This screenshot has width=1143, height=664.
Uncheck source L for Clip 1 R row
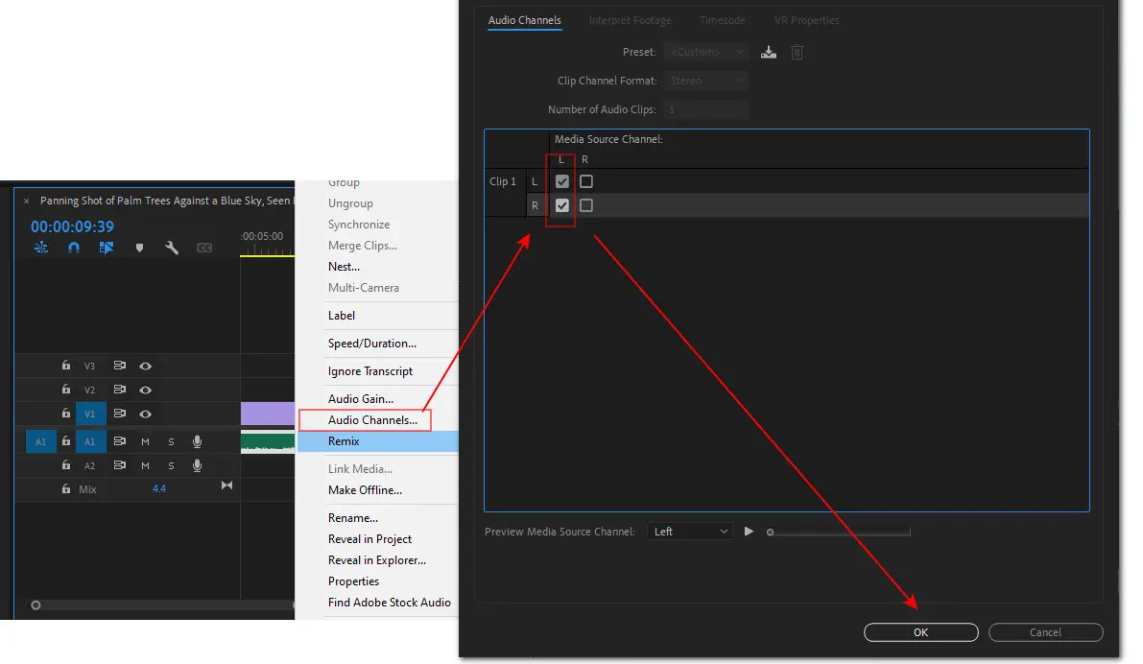(562, 205)
